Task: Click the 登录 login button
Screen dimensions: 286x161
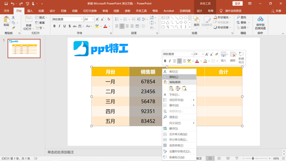Action: (238, 3)
